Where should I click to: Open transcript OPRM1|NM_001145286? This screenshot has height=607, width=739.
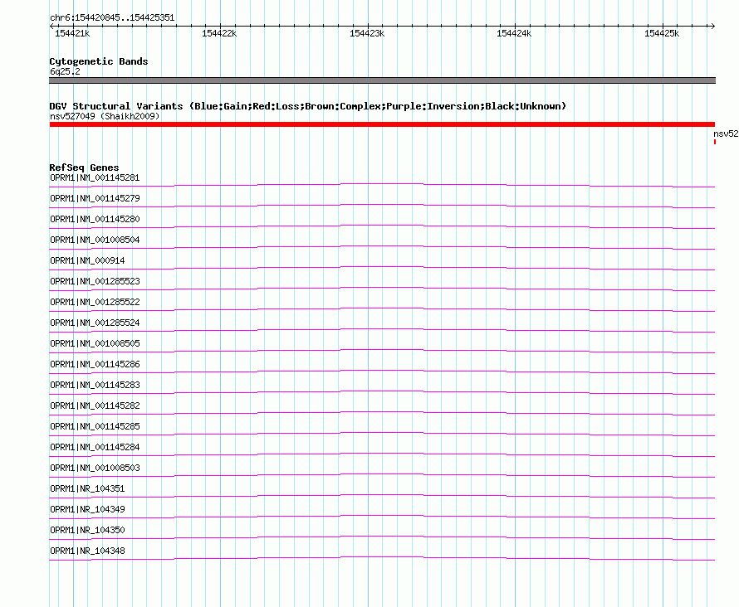[95, 364]
